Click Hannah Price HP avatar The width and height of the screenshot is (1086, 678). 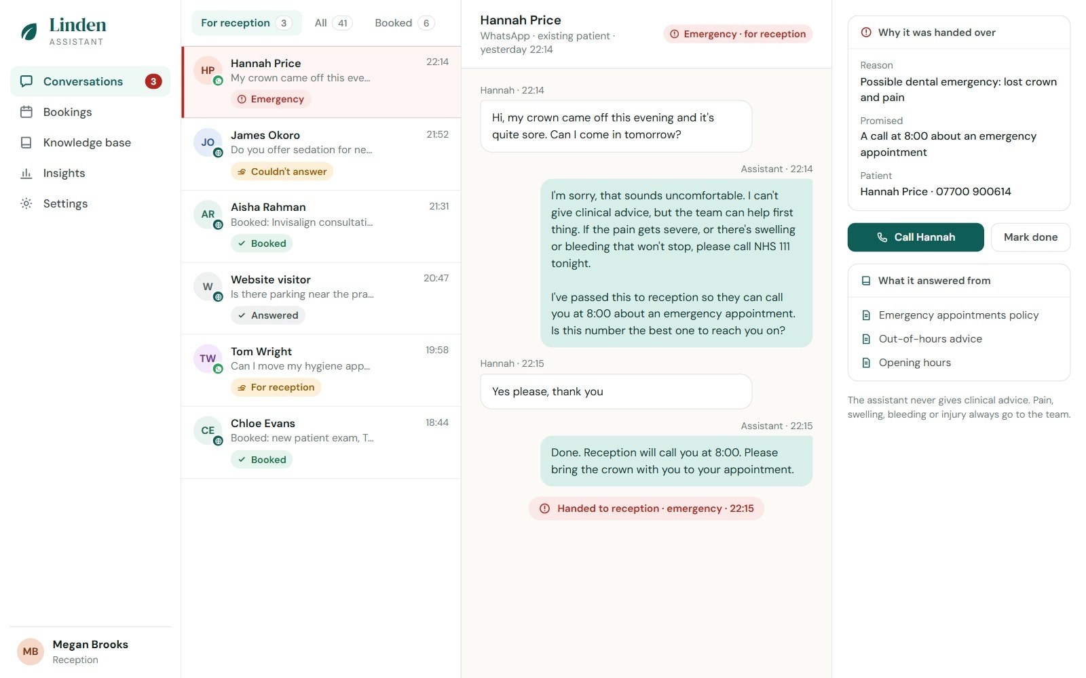tap(208, 71)
